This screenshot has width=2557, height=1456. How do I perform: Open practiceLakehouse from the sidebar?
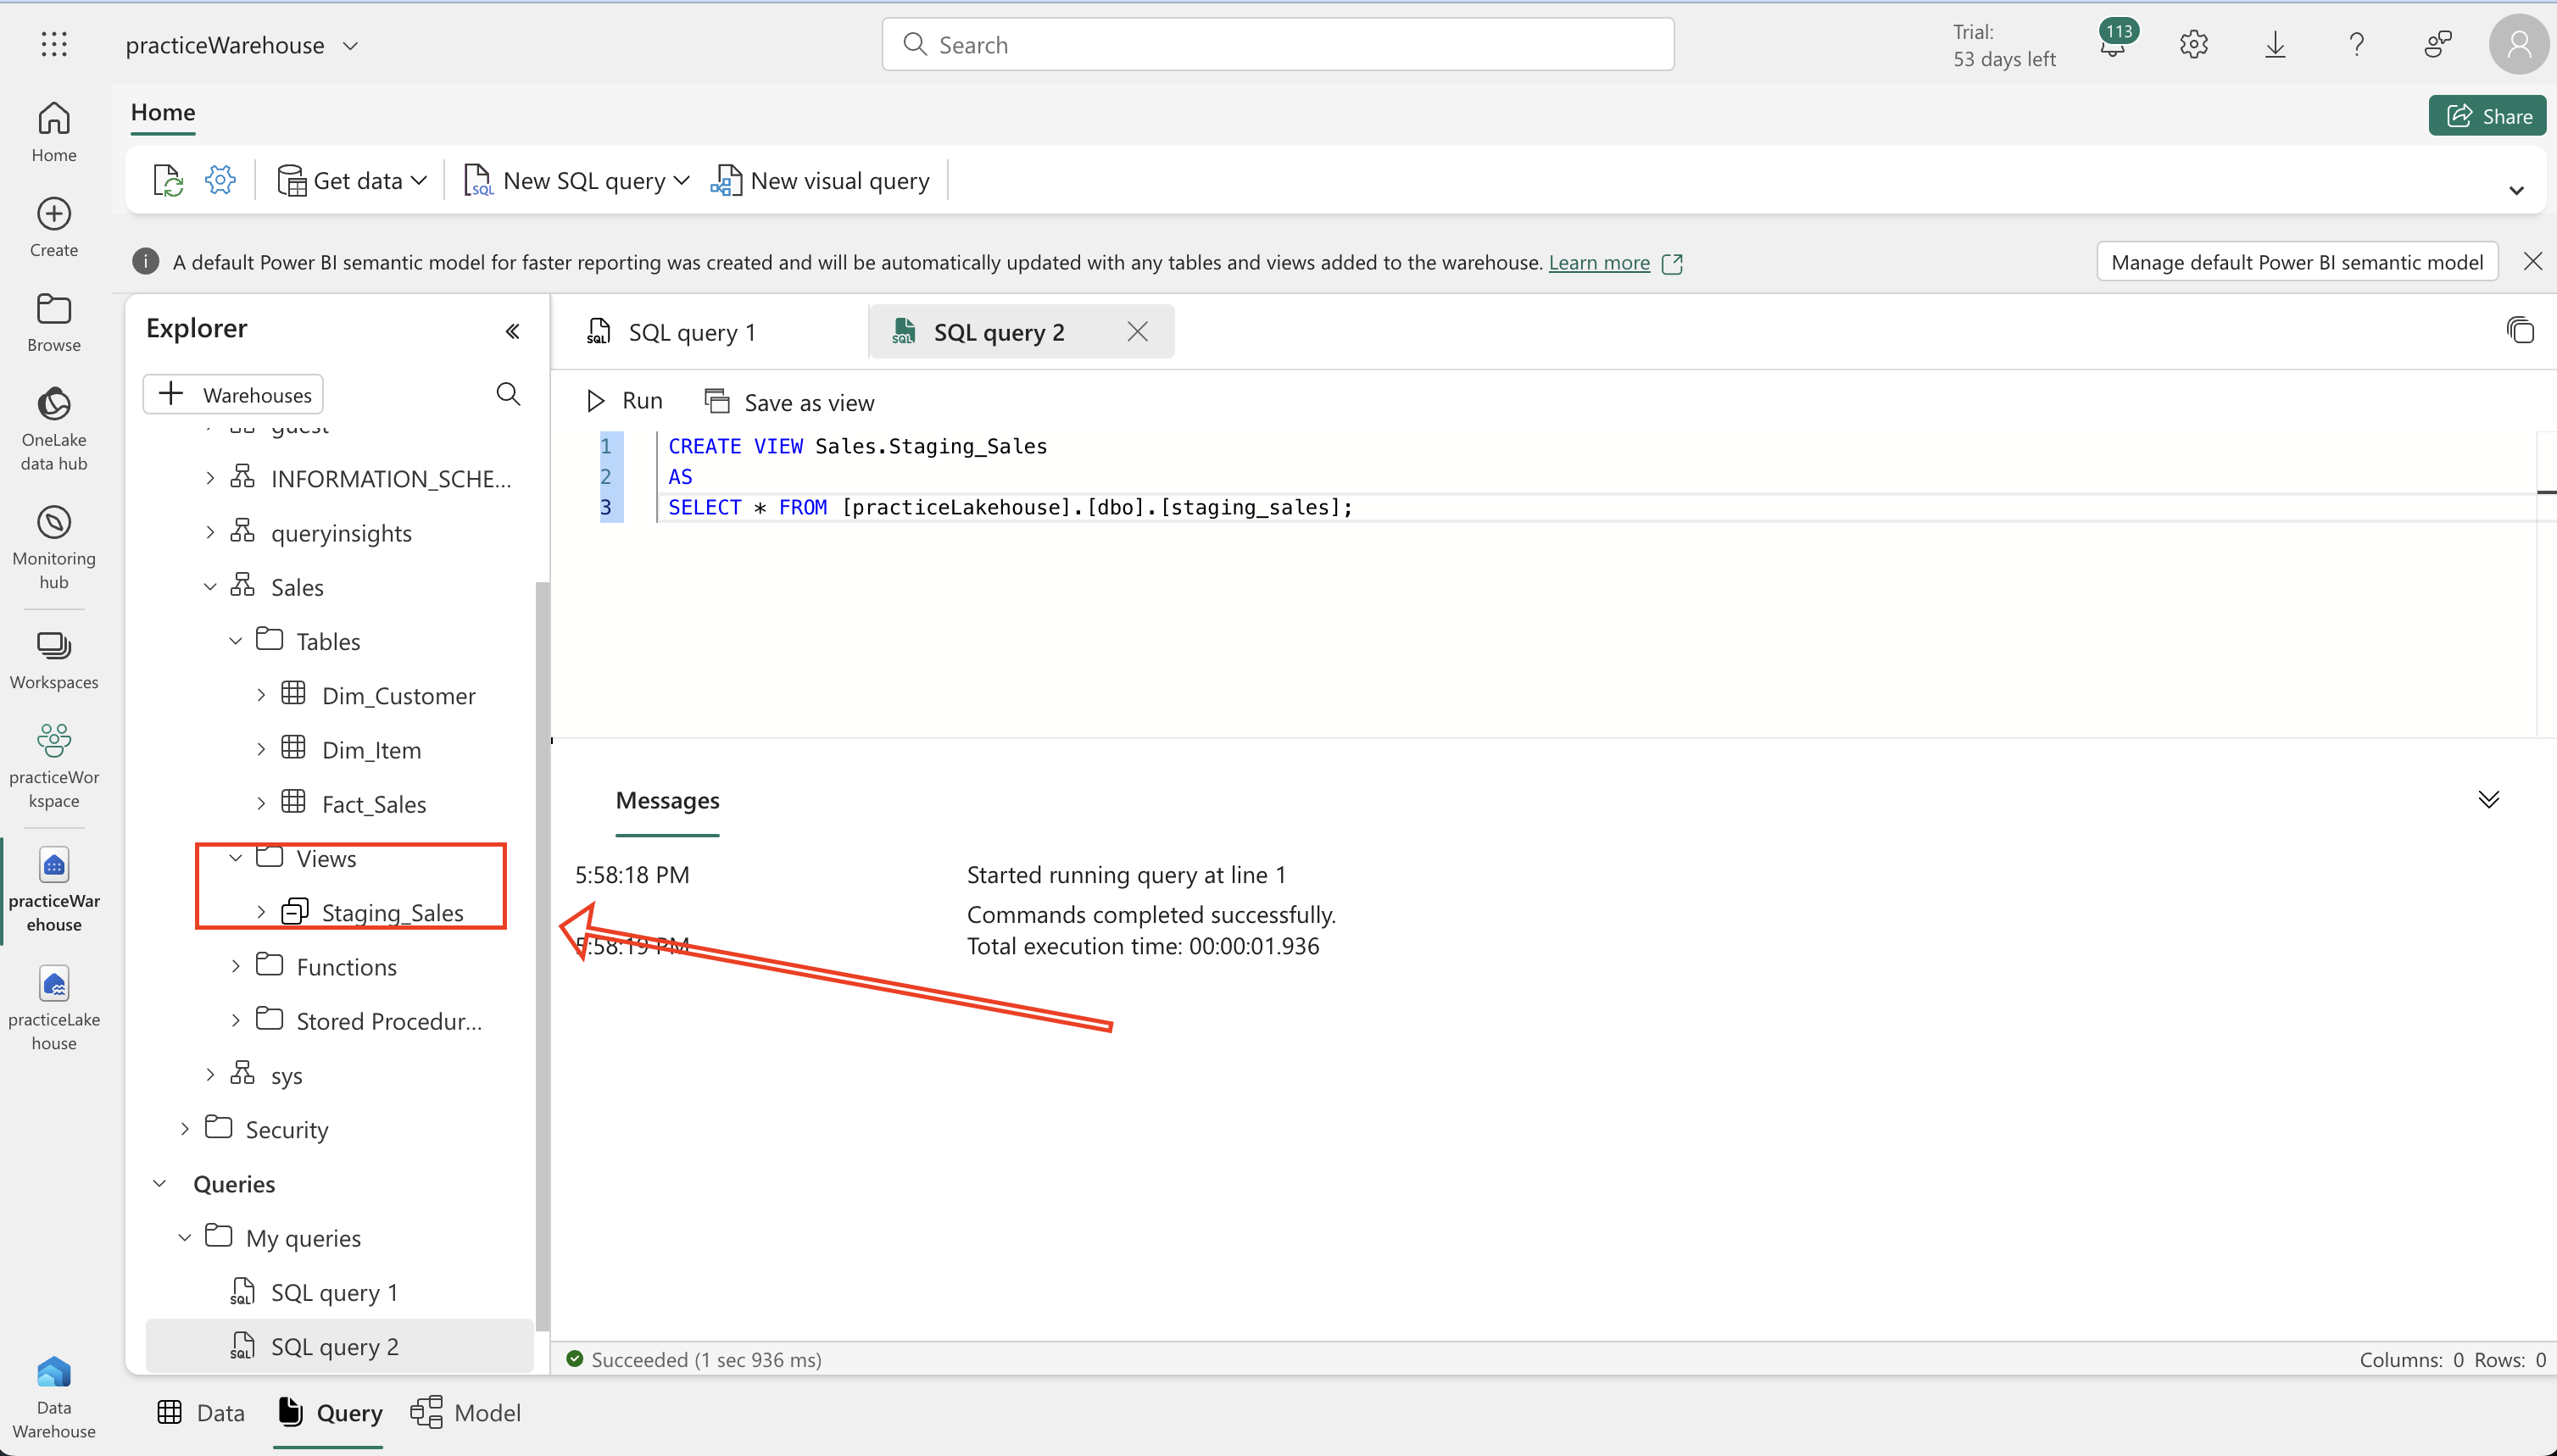click(x=54, y=1008)
